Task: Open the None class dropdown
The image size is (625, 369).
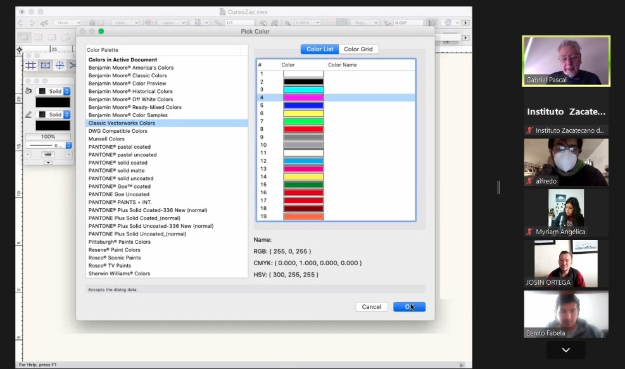Action: [x=67, y=23]
